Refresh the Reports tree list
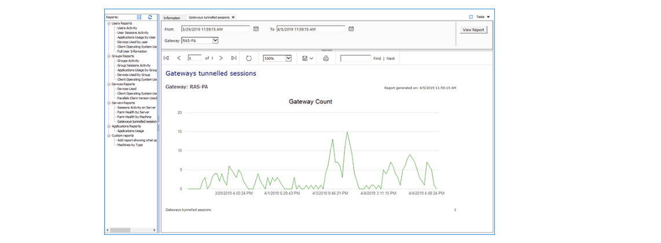661x243 pixels. (x=150, y=17)
